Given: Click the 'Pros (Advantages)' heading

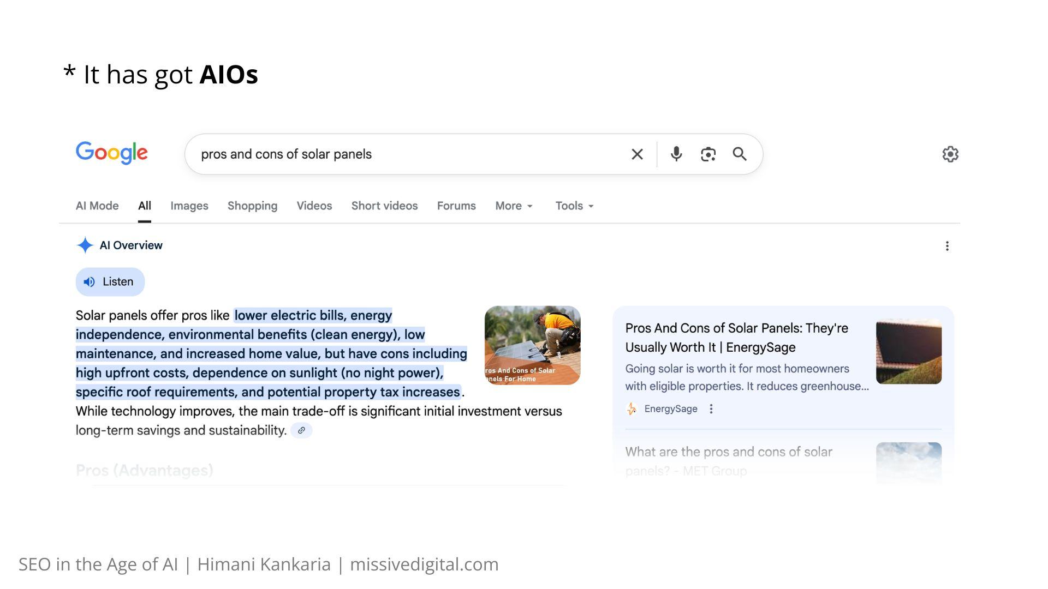Looking at the screenshot, I should pyautogui.click(x=144, y=470).
